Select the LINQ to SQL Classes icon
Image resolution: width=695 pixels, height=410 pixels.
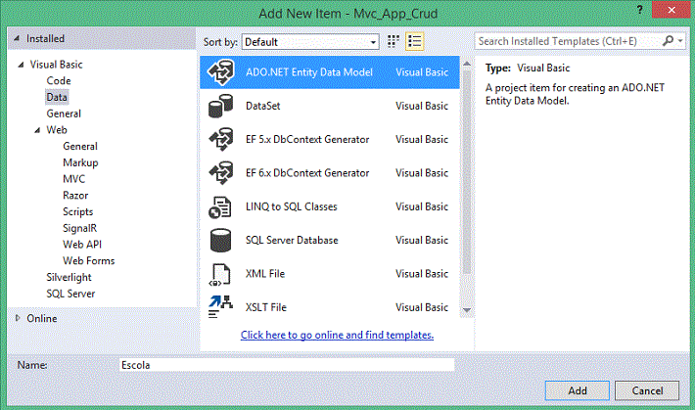click(x=220, y=207)
